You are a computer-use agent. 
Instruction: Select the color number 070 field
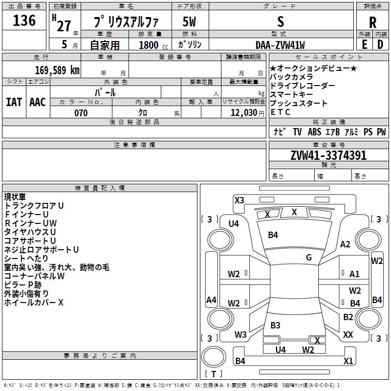coord(81,113)
